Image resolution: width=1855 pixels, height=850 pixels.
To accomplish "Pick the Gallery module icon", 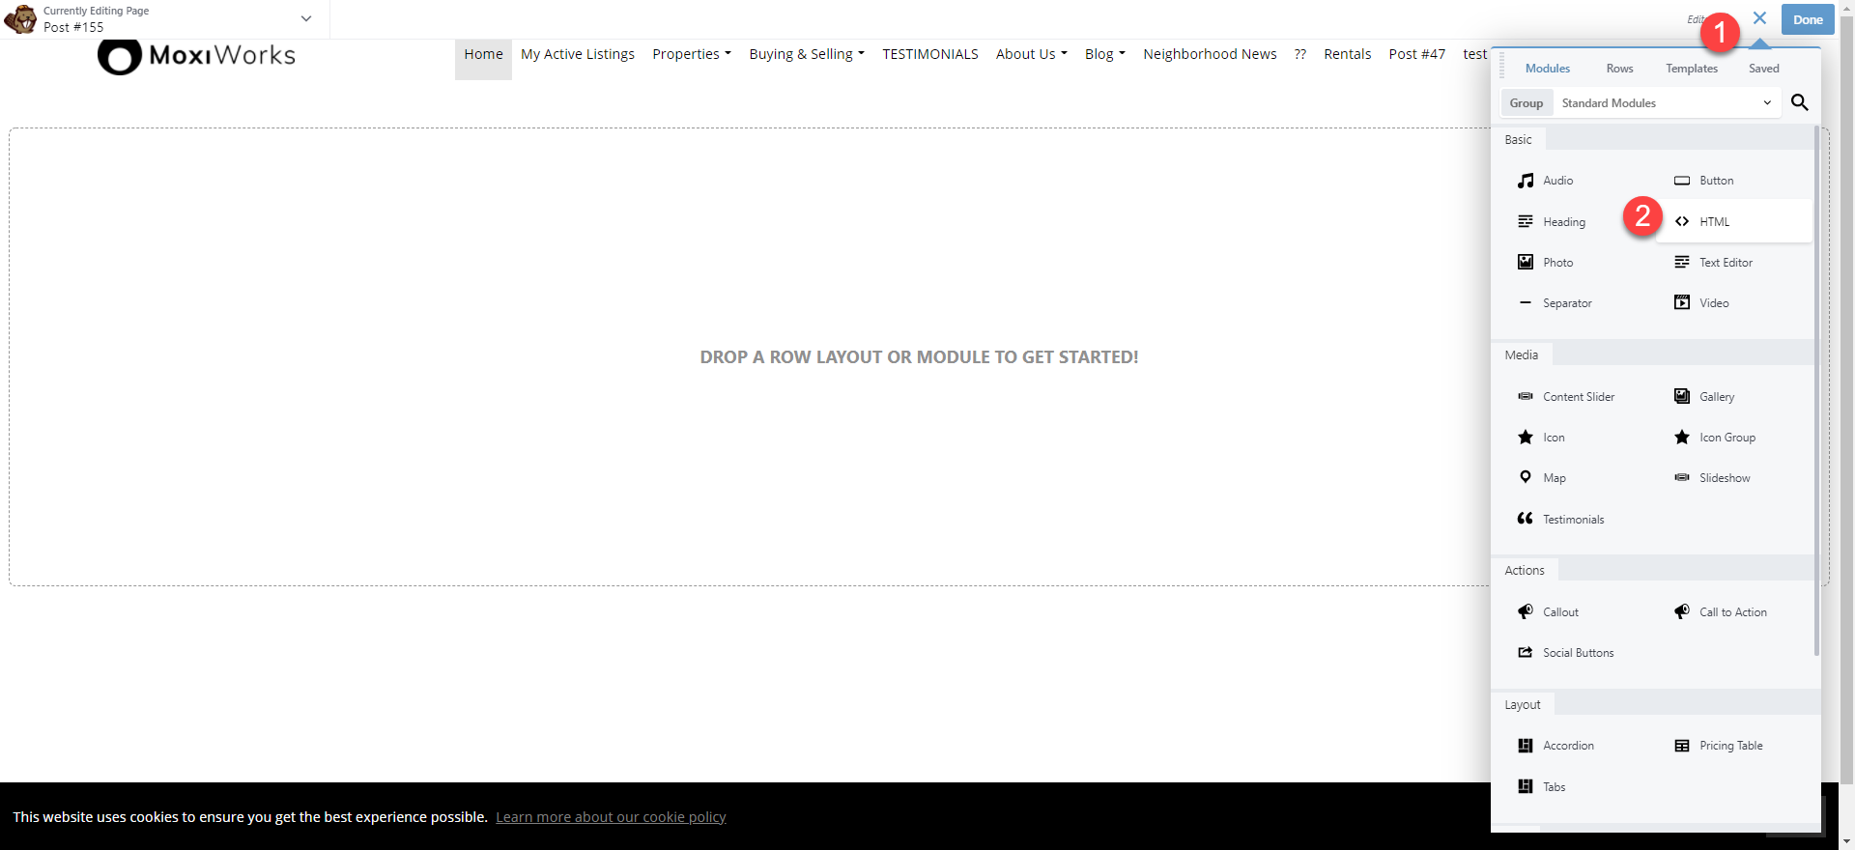I will 1682,397.
